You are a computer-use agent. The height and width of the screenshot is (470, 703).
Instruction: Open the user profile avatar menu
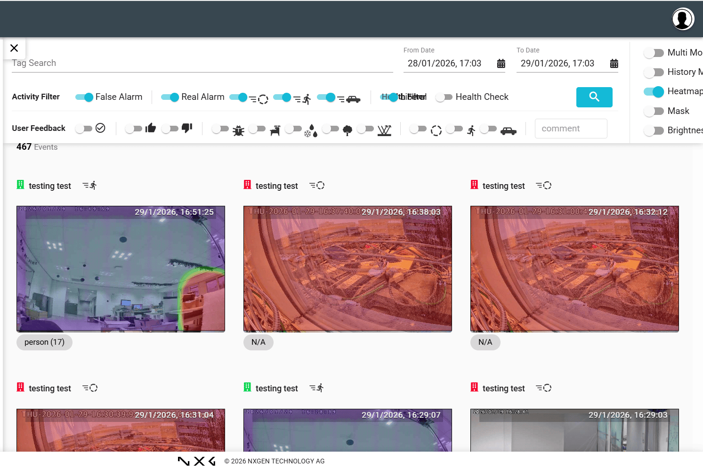[682, 19]
